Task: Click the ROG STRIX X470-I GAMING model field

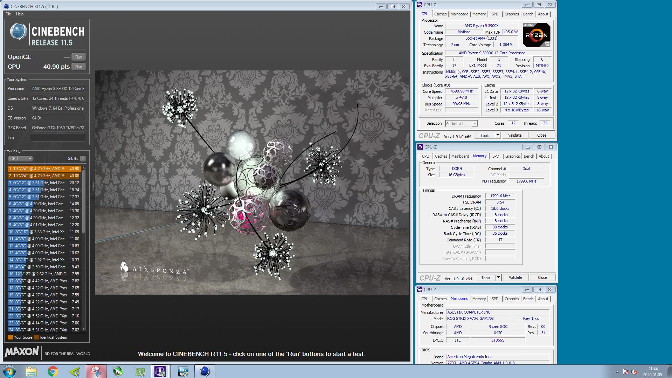Action: 479,319
